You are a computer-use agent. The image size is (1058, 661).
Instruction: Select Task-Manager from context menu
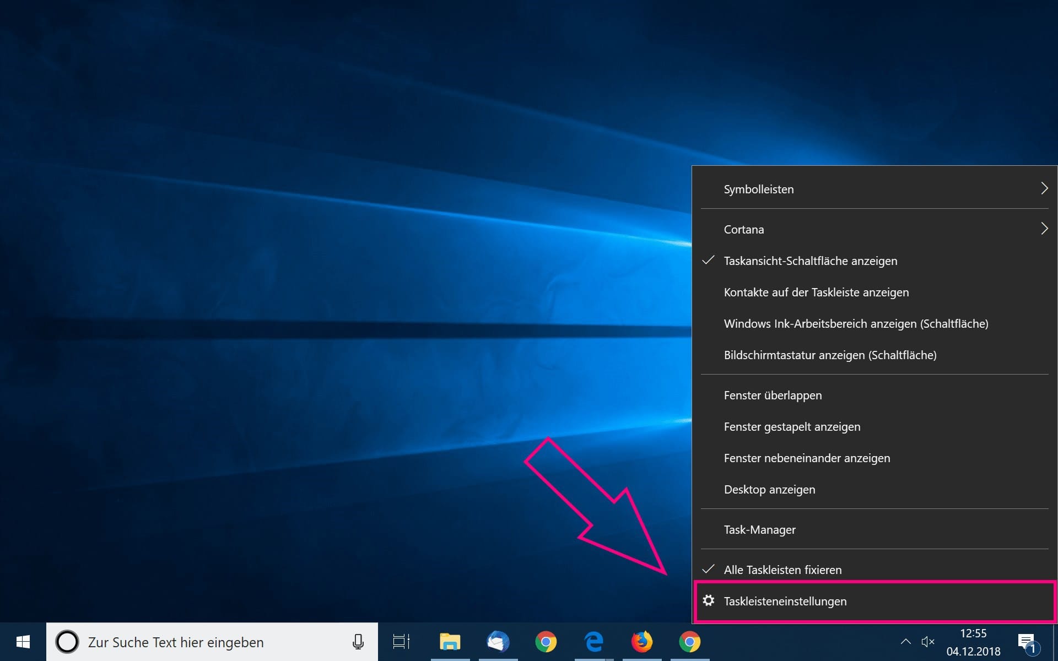759,530
